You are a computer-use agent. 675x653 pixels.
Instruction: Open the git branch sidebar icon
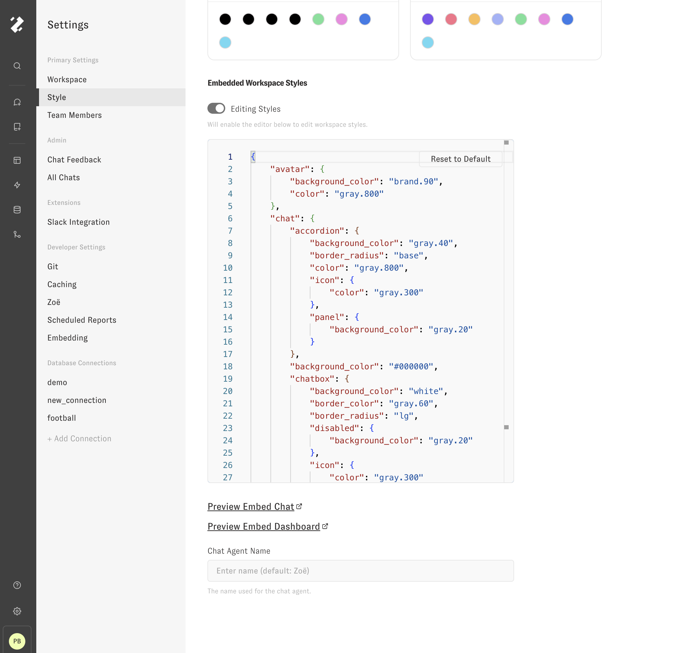pyautogui.click(x=17, y=234)
